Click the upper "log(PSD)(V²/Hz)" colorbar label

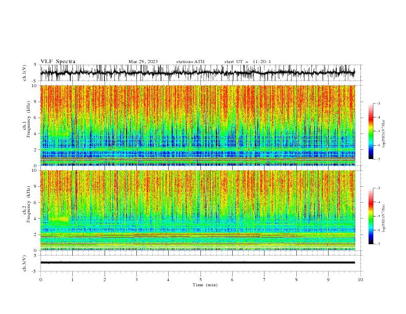pyautogui.click(x=383, y=134)
